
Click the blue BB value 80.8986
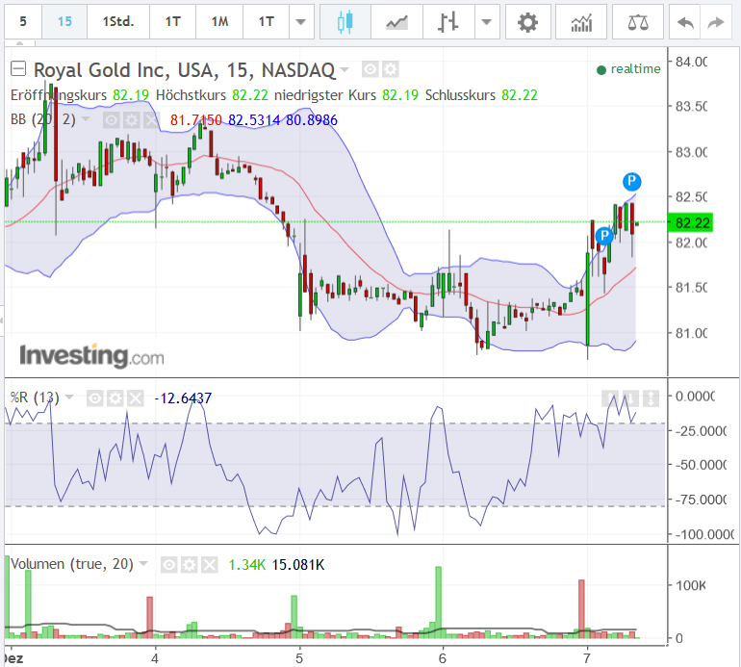tap(312, 120)
